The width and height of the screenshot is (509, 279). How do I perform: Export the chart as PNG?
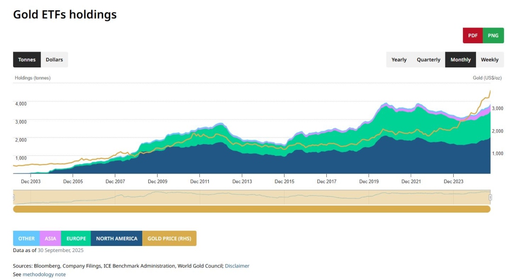(x=493, y=35)
